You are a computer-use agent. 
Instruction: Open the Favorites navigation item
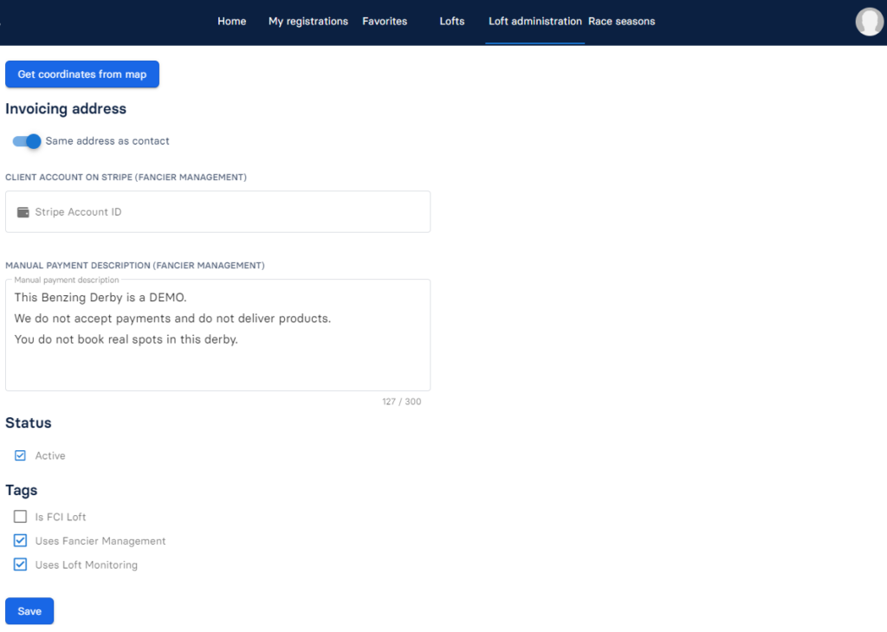pyautogui.click(x=385, y=22)
